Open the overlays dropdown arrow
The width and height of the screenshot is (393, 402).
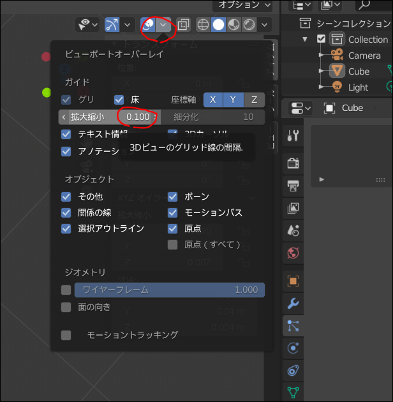coord(163,25)
